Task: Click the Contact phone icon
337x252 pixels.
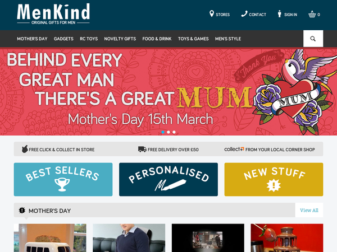Action: [244, 14]
